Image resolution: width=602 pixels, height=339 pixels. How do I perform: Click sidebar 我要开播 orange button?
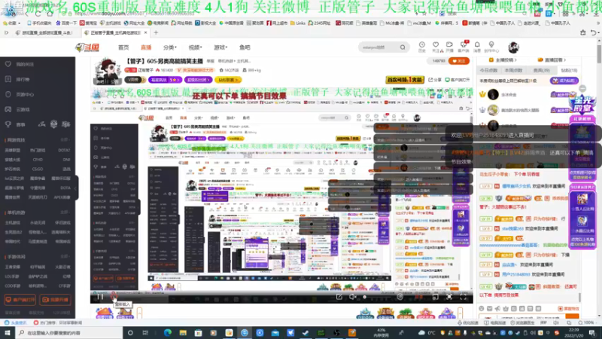(x=55, y=300)
